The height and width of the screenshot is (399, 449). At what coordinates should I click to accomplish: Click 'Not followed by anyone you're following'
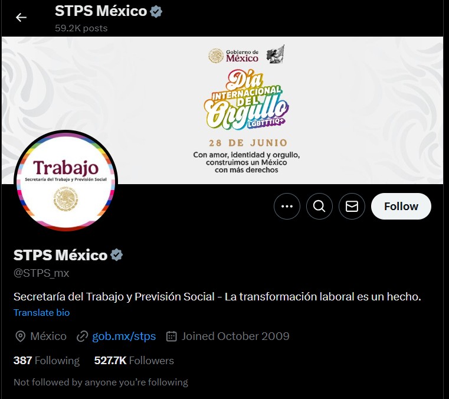click(x=101, y=382)
